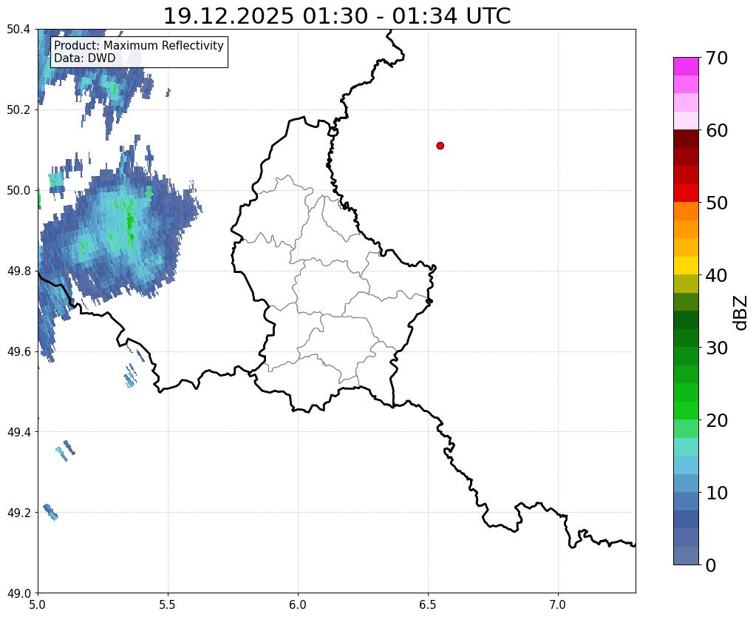Click the longitude label '5.0'
The width and height of the screenshot is (756, 617).
38,605
